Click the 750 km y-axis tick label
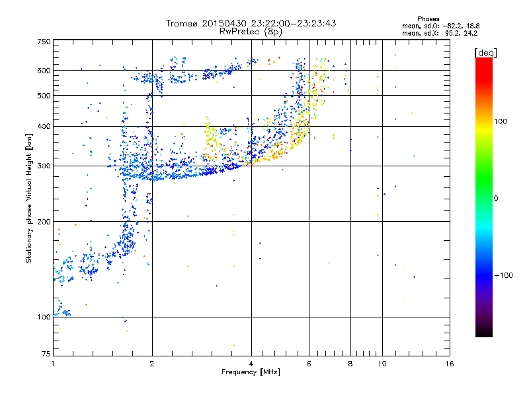 tap(44, 42)
